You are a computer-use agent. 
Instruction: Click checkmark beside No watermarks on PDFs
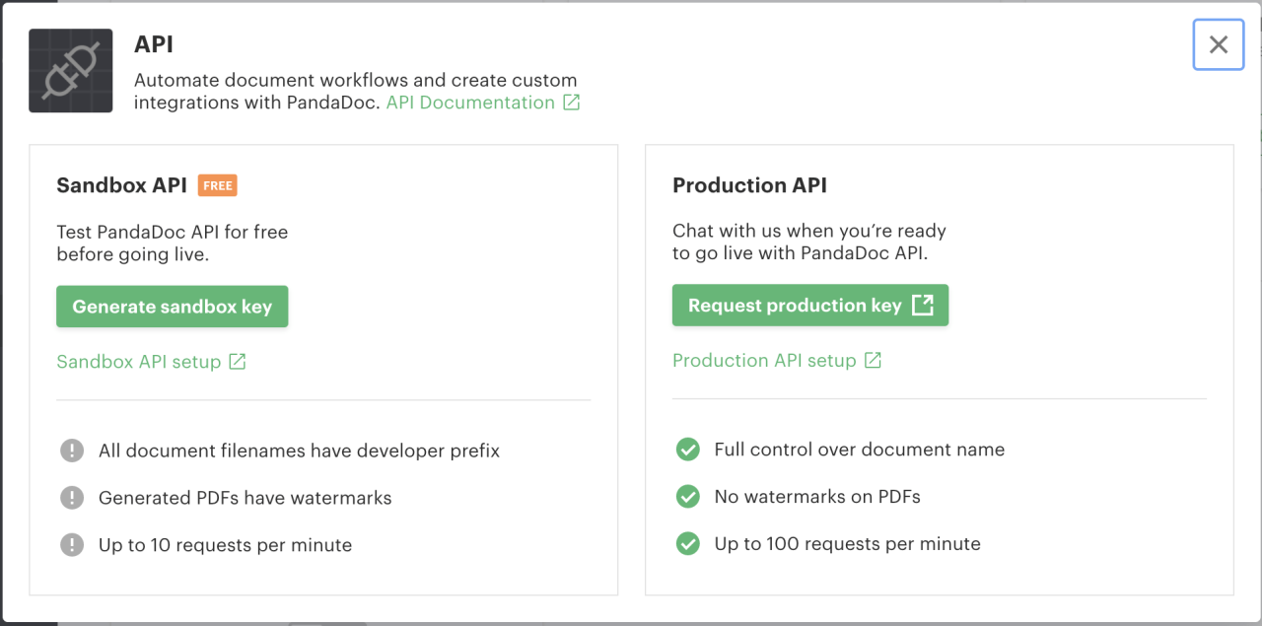[687, 497]
